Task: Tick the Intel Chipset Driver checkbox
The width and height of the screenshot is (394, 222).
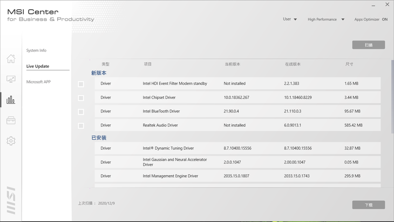Action: (x=81, y=98)
